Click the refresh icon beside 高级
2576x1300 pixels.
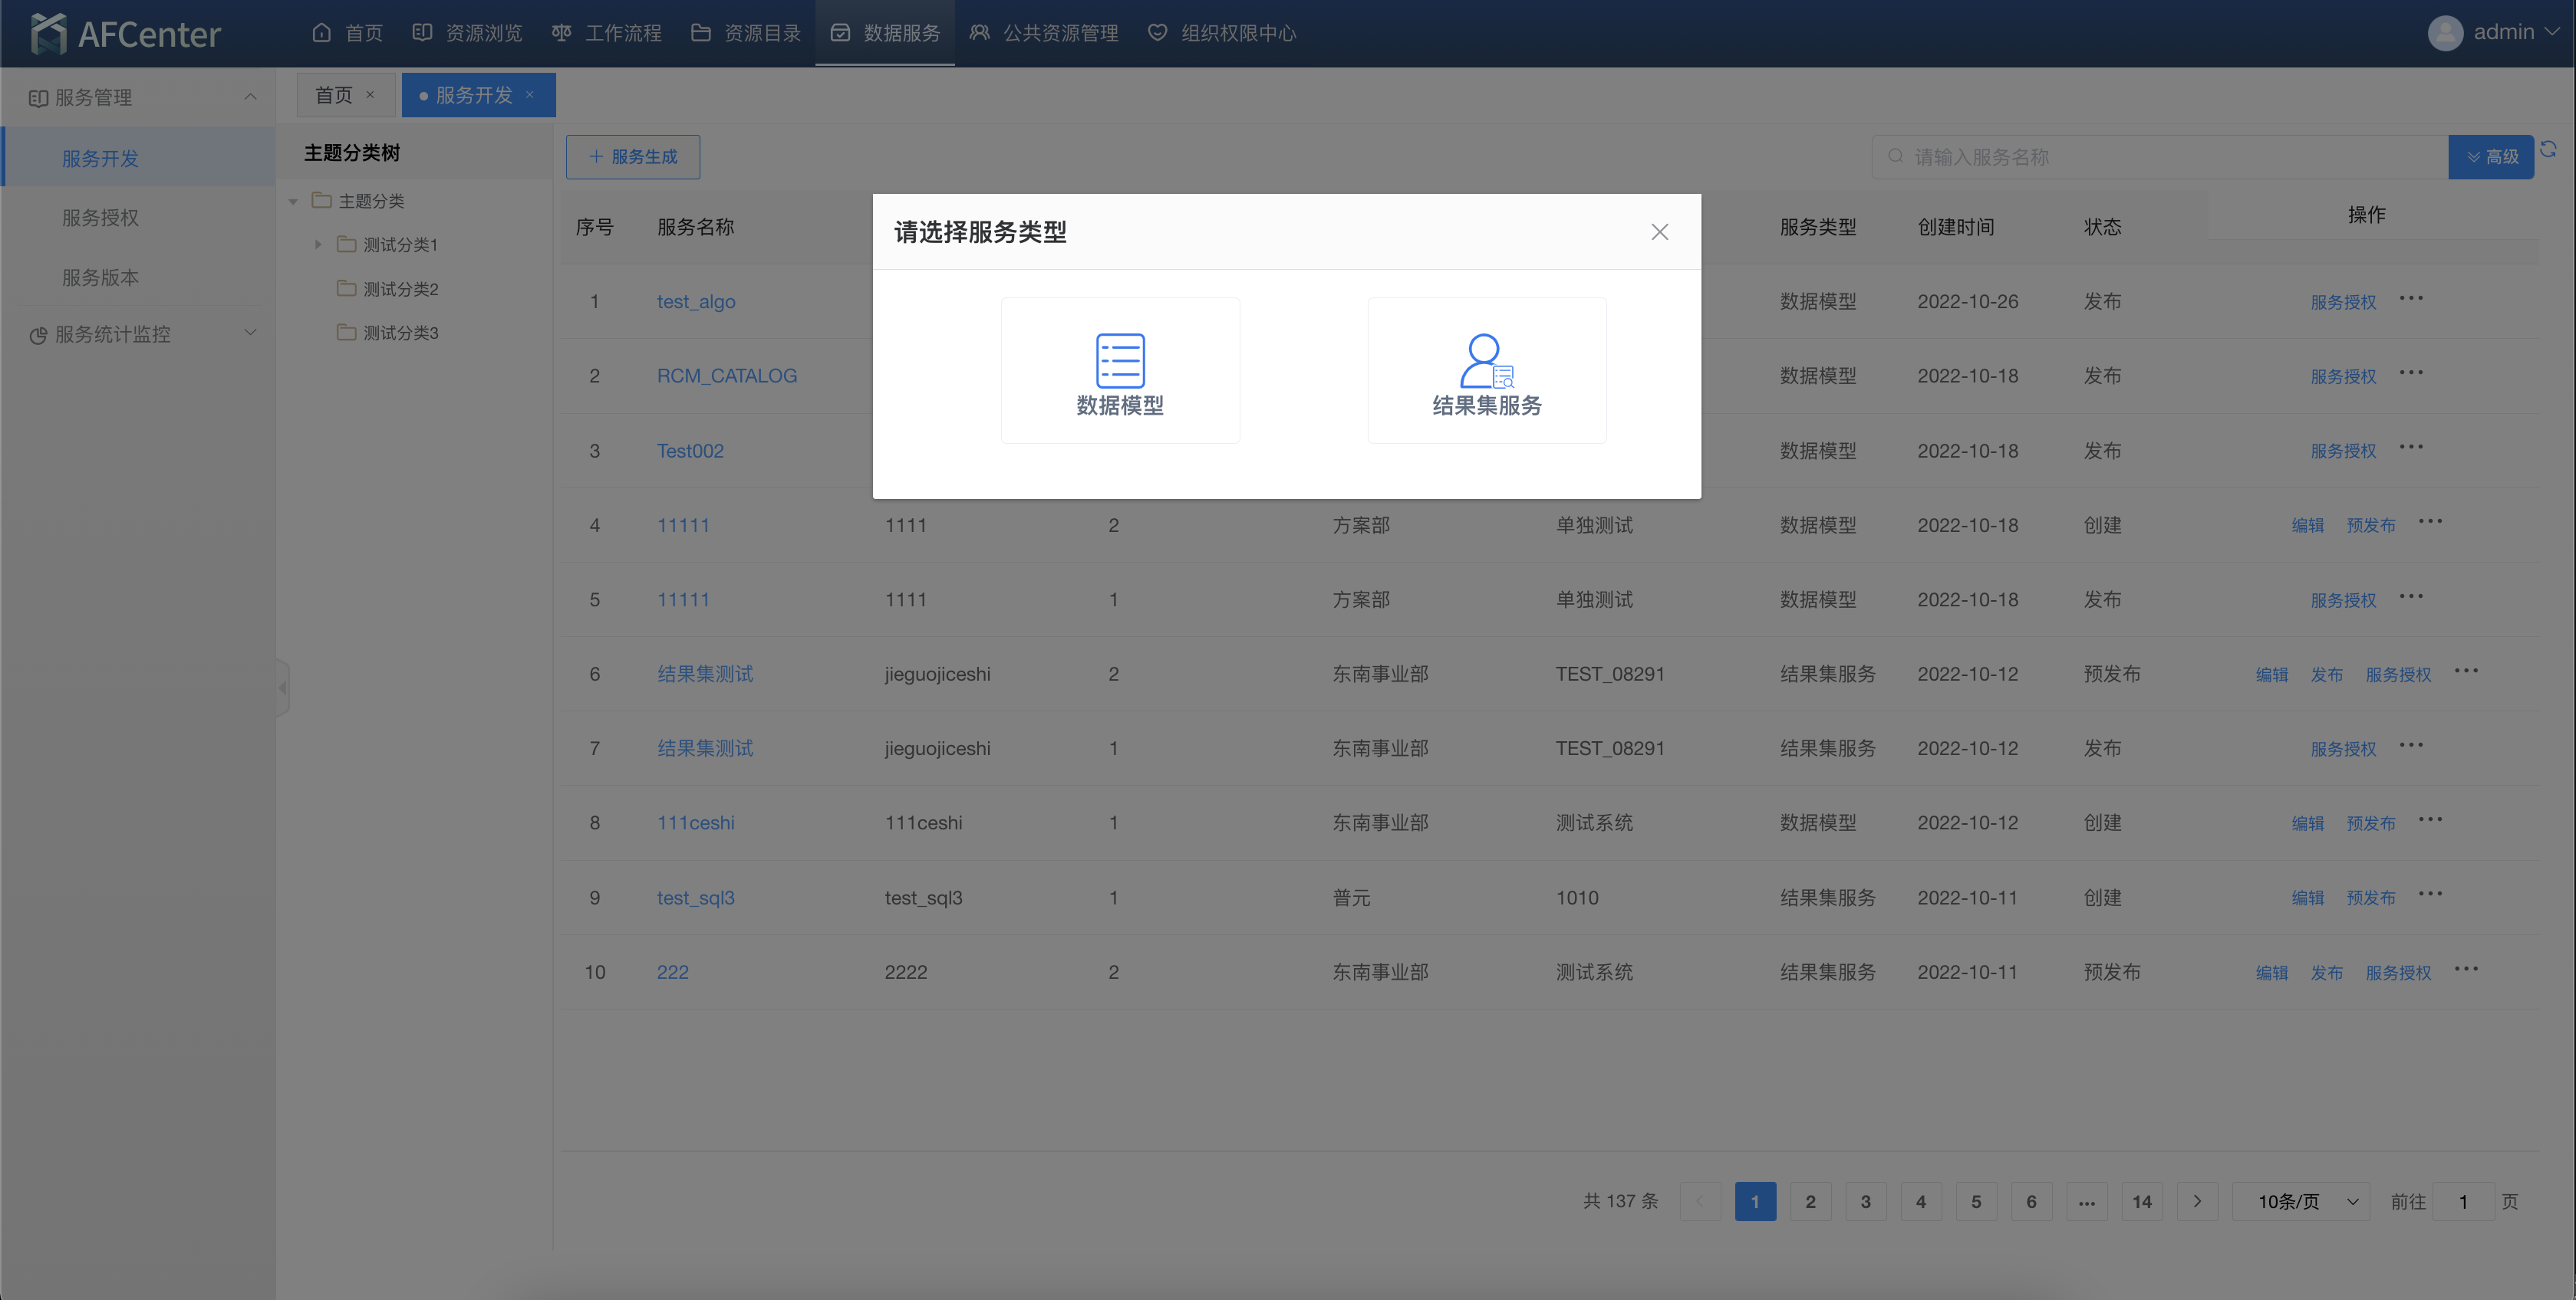point(2549,149)
